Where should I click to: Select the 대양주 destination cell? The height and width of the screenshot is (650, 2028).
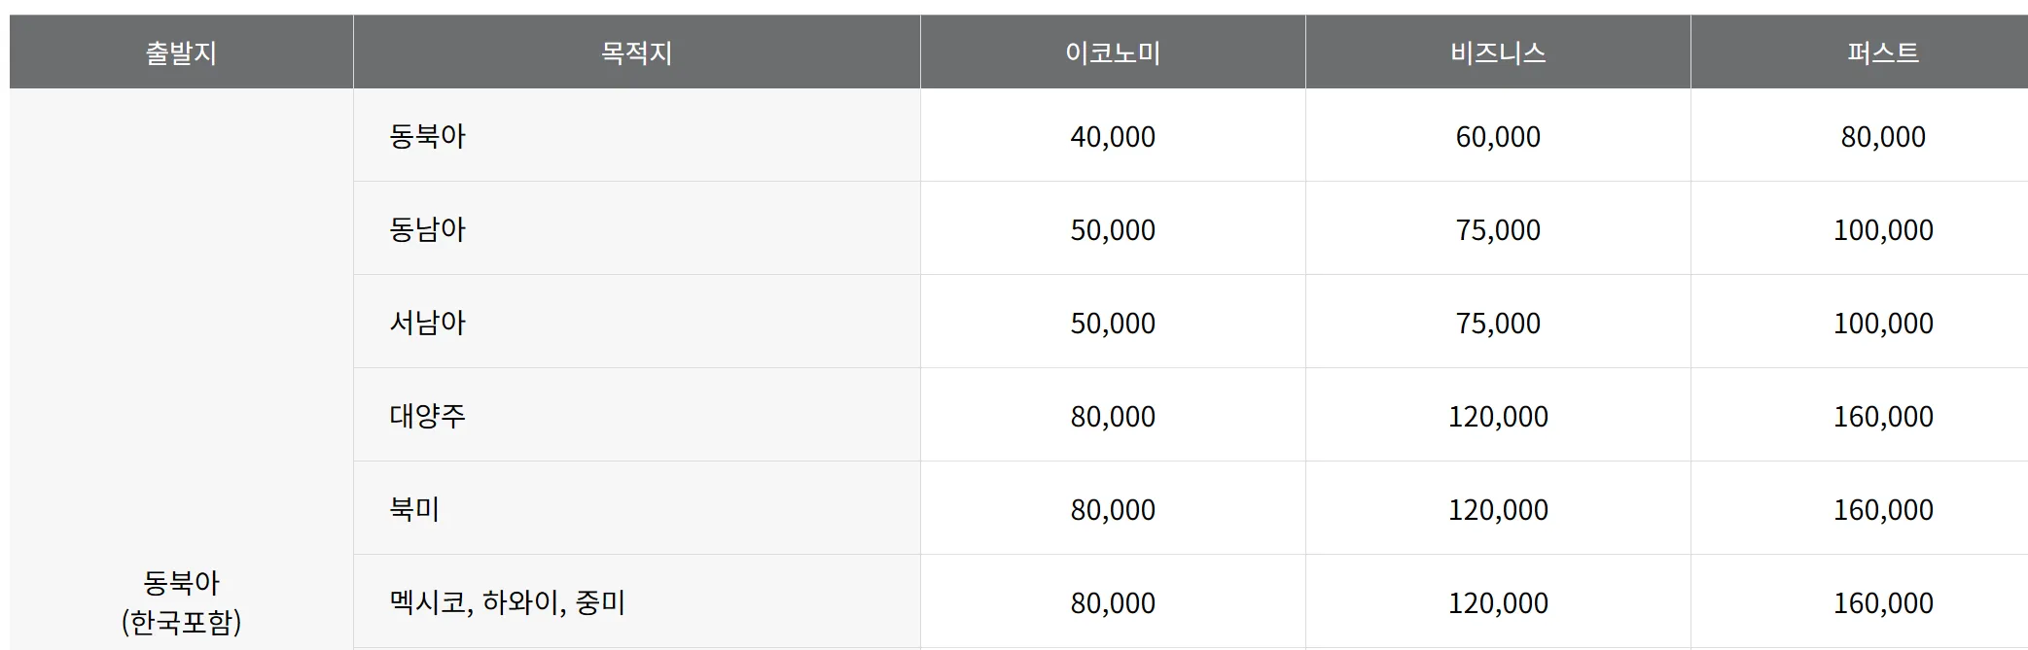(x=428, y=416)
